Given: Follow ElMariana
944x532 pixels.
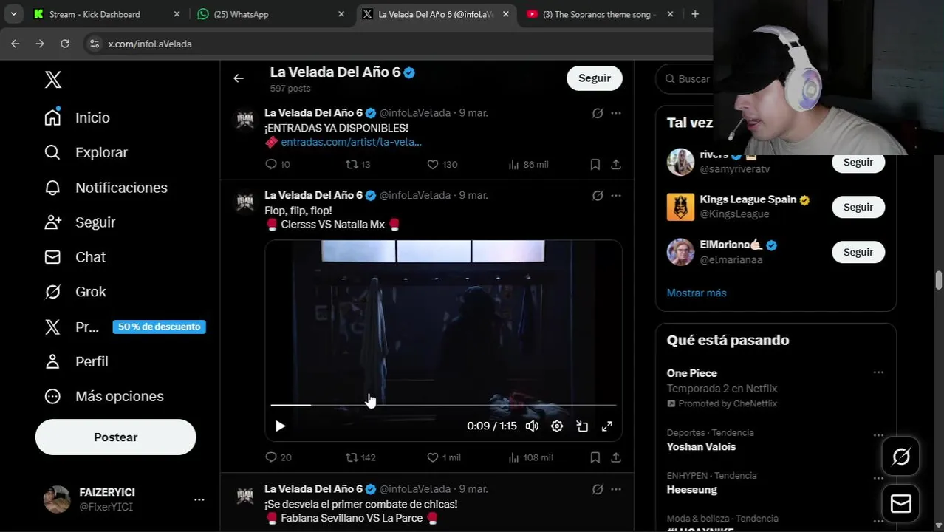Looking at the screenshot, I should (x=858, y=252).
